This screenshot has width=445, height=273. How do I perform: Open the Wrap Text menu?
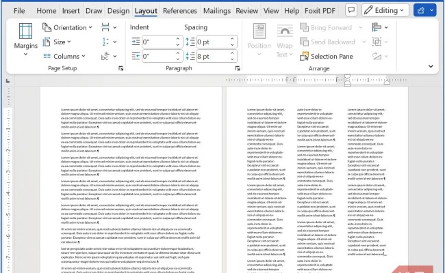point(285,40)
